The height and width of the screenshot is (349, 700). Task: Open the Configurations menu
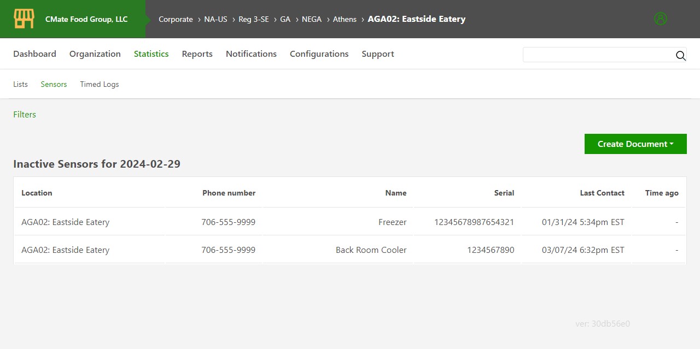coord(319,54)
